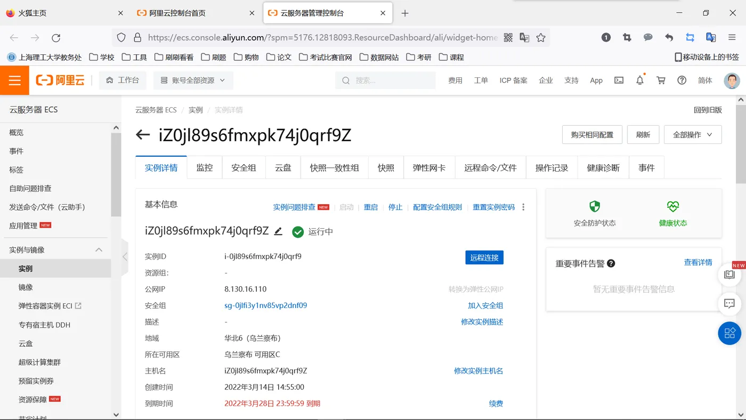Open the Aliyun hamburger menu
This screenshot has height=420, width=746.
click(14, 80)
